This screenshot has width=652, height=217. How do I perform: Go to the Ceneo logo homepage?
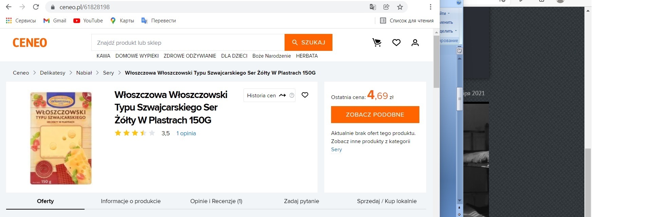point(30,43)
